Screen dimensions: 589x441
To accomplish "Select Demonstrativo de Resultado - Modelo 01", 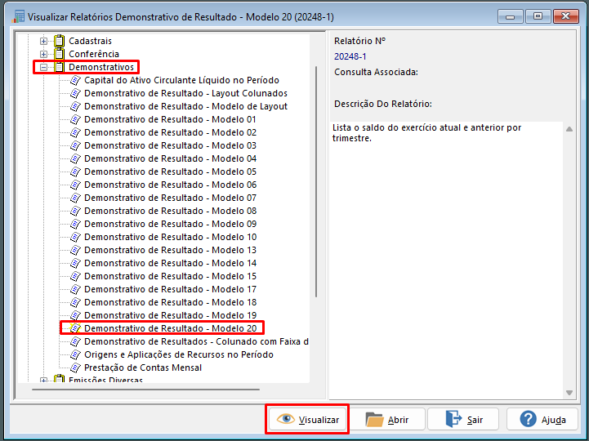I will 170,119.
